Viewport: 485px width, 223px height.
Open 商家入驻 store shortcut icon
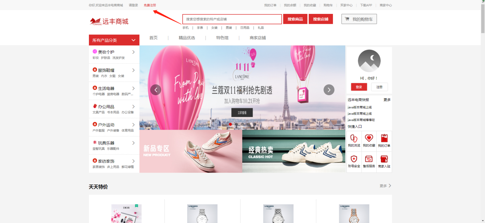384,159
